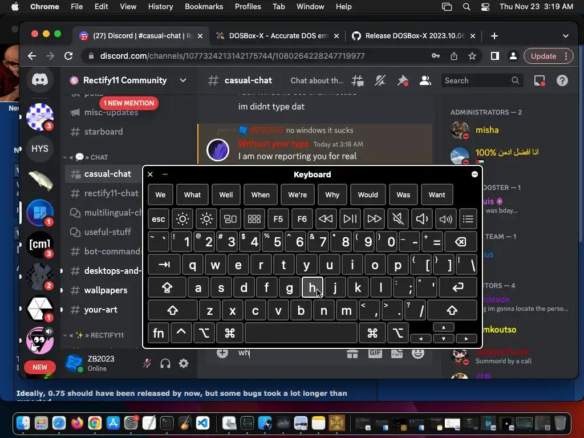This screenshot has width=584, height=438.
Task: Open Discord home direct messages icon
Action: (40, 80)
